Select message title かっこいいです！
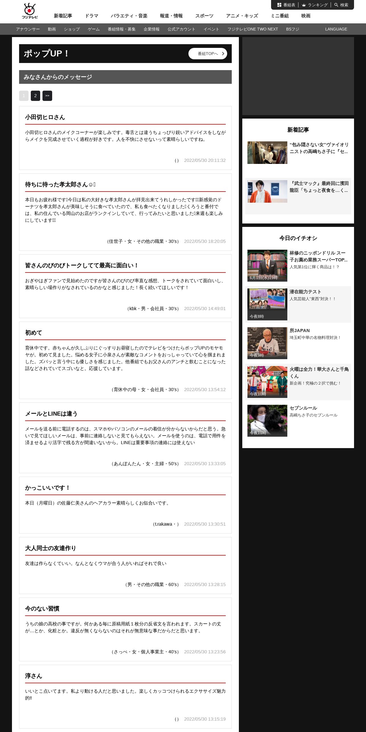The height and width of the screenshot is (732, 366). [48, 488]
